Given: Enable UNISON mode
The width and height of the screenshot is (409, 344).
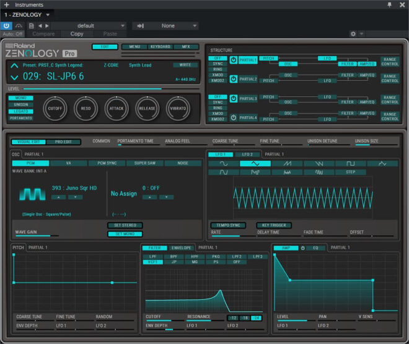Looking at the screenshot, I should click(x=21, y=104).
